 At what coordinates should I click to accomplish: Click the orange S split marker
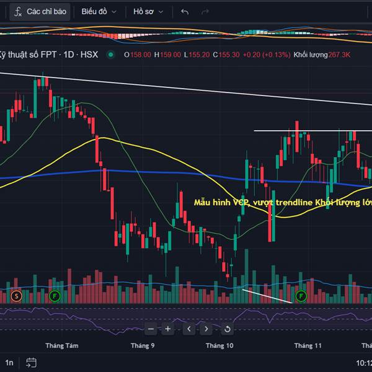16,296
